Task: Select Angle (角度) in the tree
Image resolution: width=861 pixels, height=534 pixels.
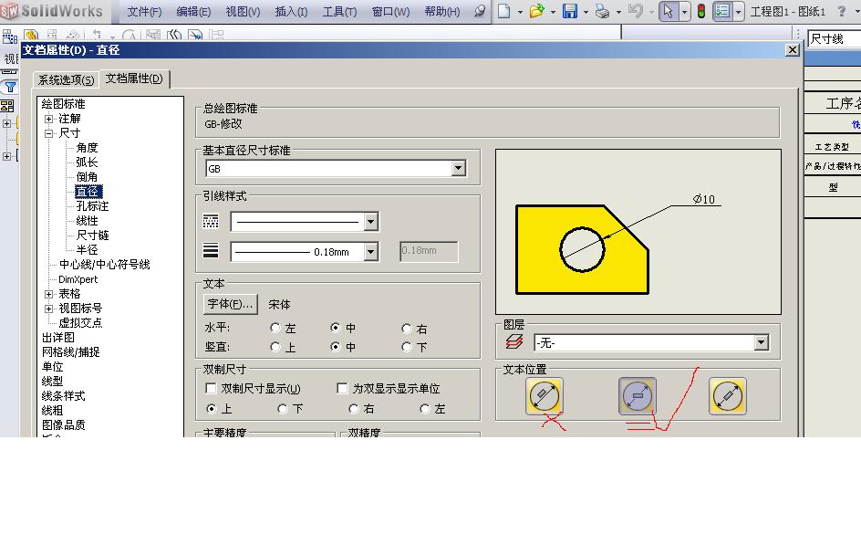Action: (87, 147)
